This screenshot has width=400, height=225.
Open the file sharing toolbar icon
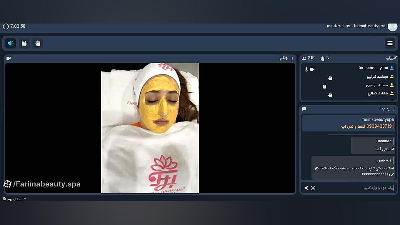pos(24,43)
